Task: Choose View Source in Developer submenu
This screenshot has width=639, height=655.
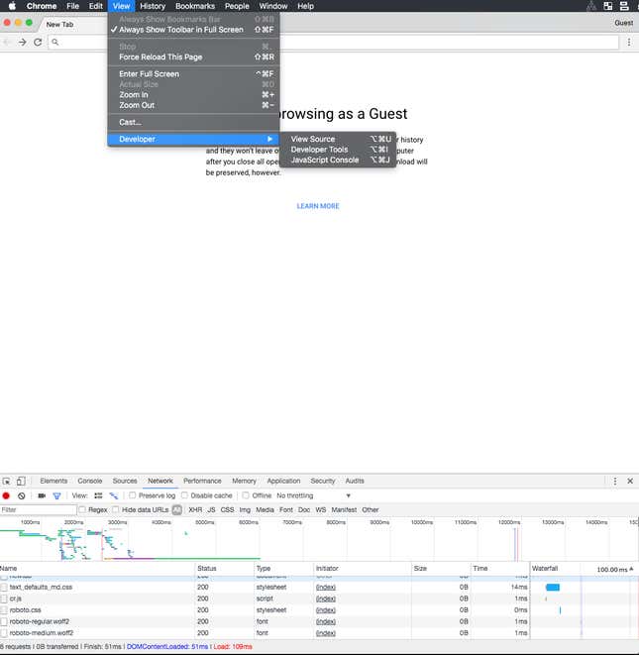Action: click(x=338, y=139)
